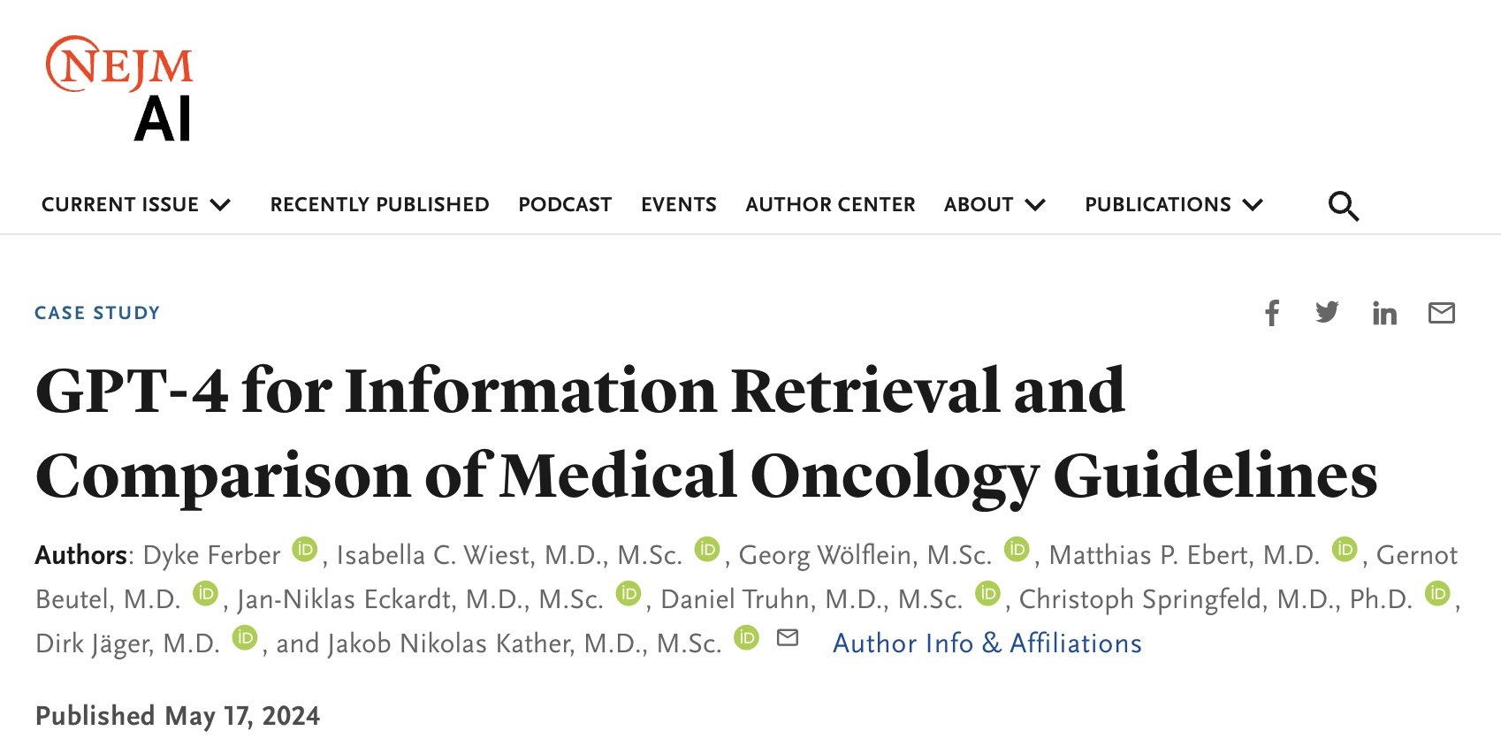Image resolution: width=1501 pixels, height=746 pixels.
Task: Expand the About menu chevron
Action: coord(1035,205)
